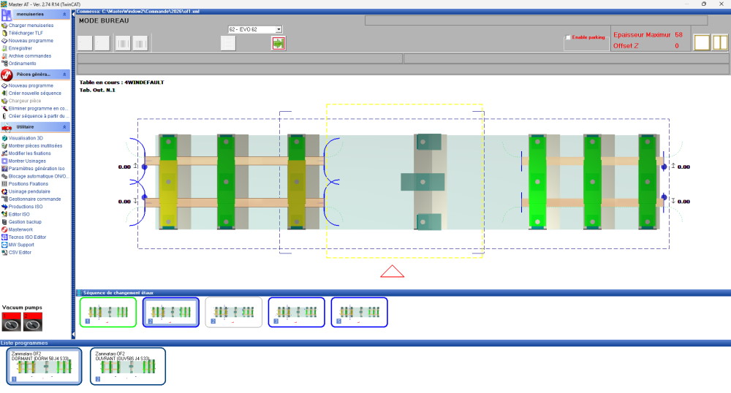Launch Masterwork
Image resolution: width=731 pixels, height=393 pixels.
coord(20,229)
